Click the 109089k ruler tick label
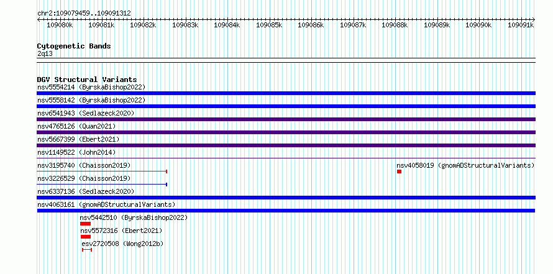553x274 pixels. pos(437,25)
